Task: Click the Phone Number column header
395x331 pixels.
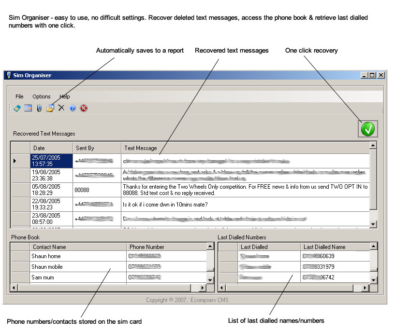Action: 166,247
